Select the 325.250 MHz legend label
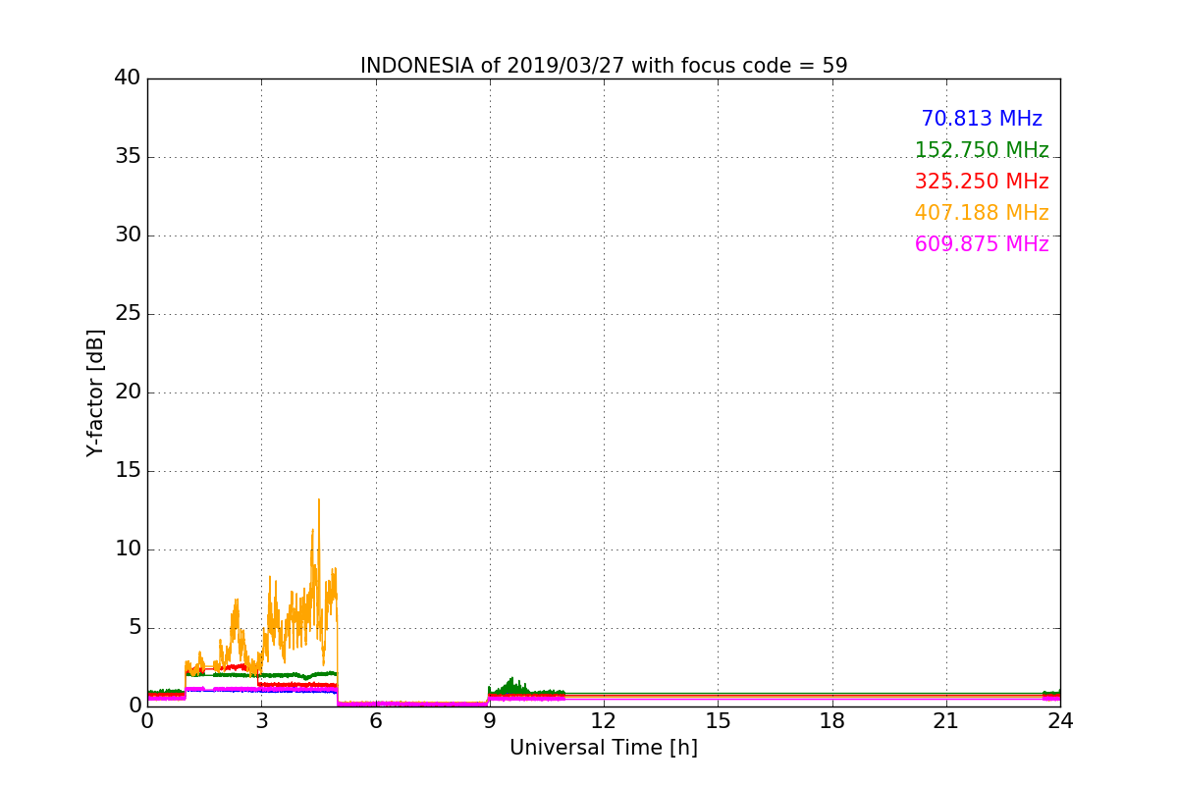 tap(982, 182)
